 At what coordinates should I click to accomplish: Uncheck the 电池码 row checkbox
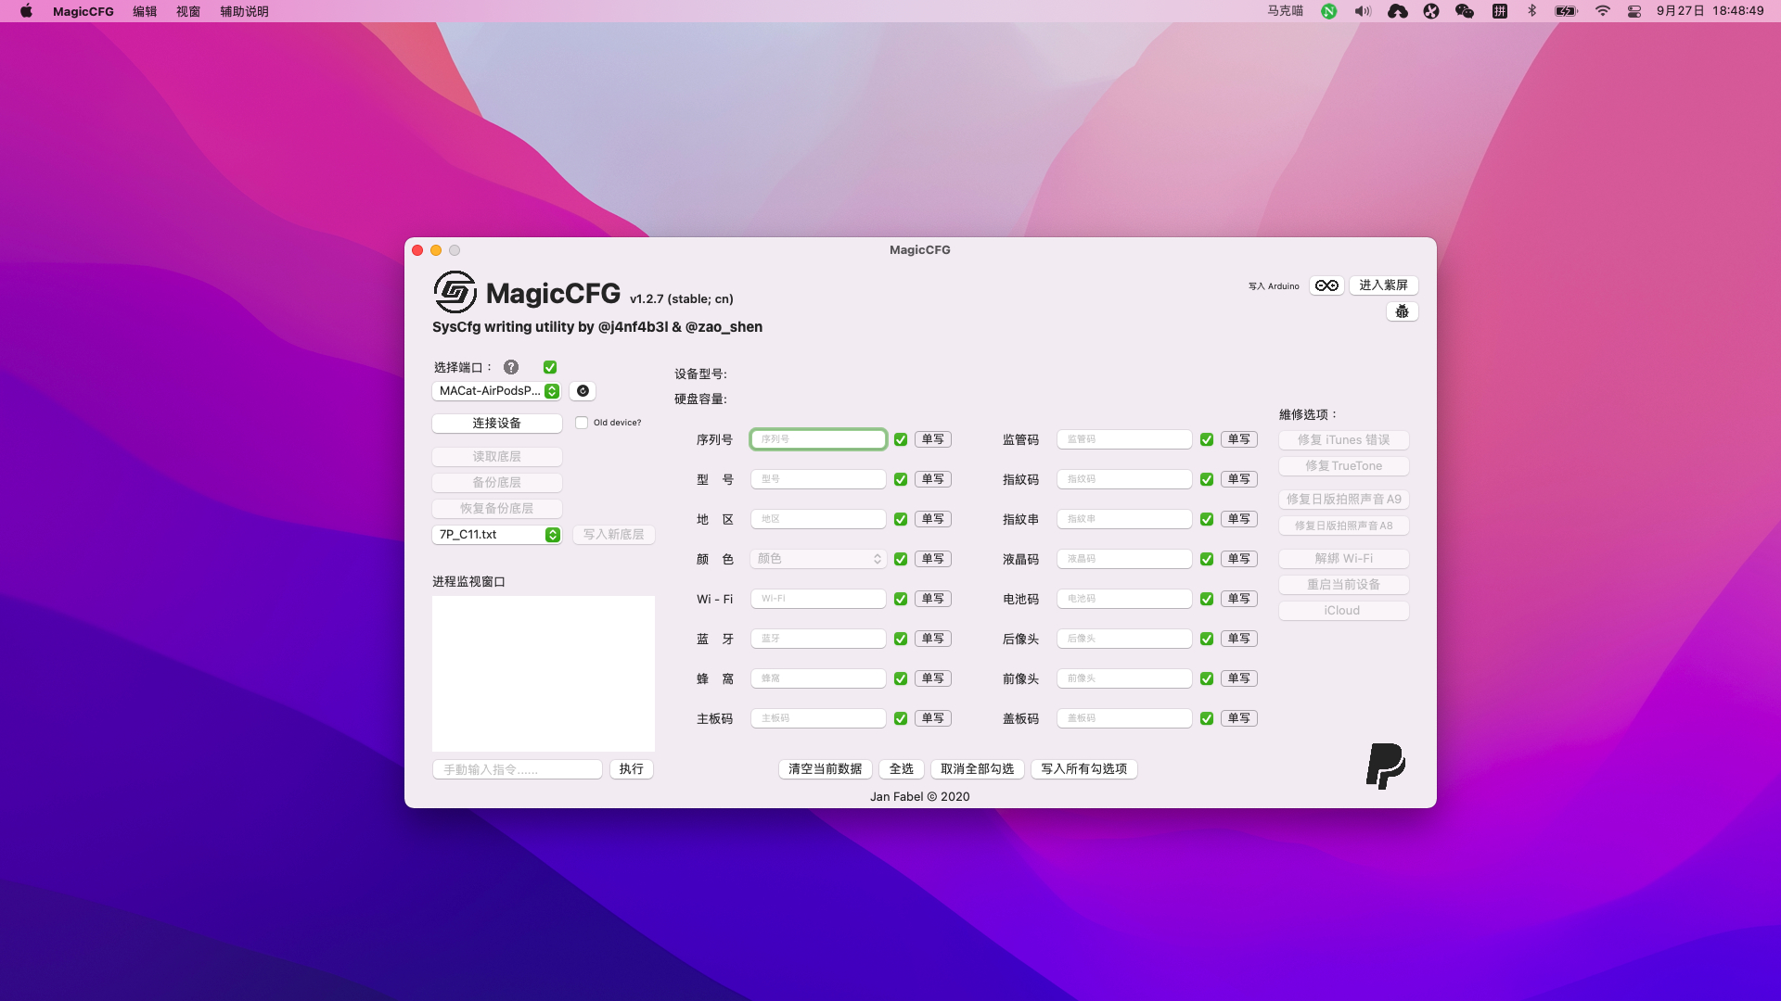click(1207, 599)
